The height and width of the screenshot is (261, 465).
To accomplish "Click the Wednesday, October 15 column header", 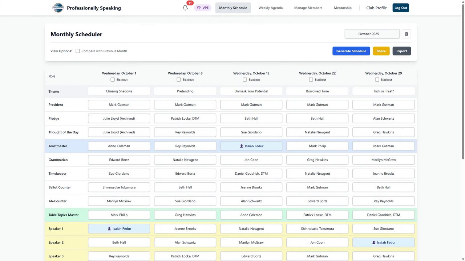I will 251,73.
